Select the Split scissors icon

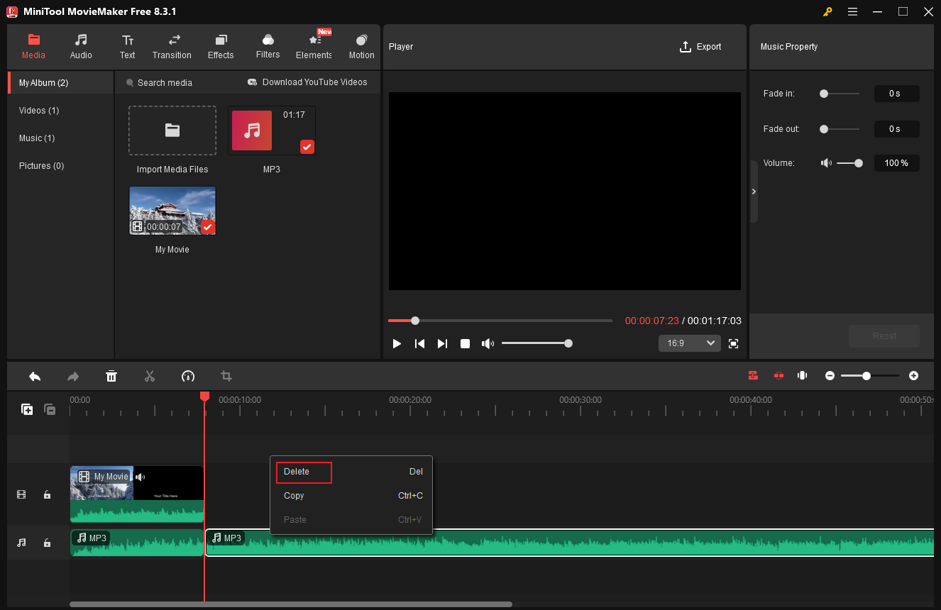pos(150,376)
